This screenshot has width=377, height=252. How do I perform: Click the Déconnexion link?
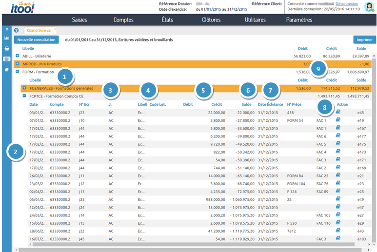click(347, 4)
